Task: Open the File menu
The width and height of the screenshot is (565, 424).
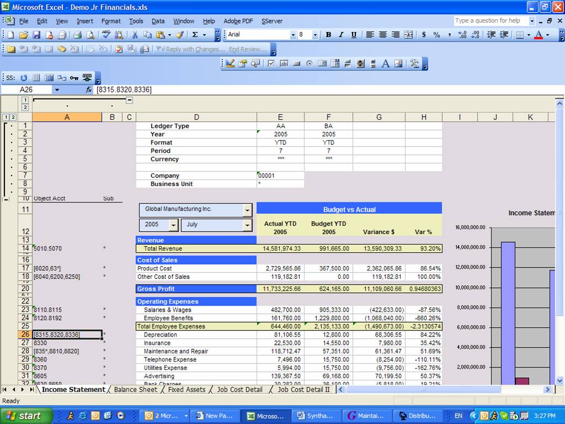Action: 24,21
